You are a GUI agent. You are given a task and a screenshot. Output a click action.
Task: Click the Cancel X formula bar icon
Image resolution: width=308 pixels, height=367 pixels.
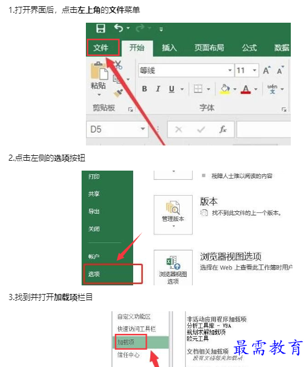(179, 129)
